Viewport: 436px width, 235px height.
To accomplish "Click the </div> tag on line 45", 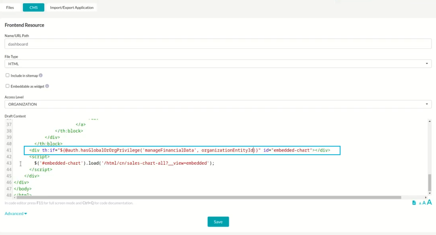I will [32, 176].
